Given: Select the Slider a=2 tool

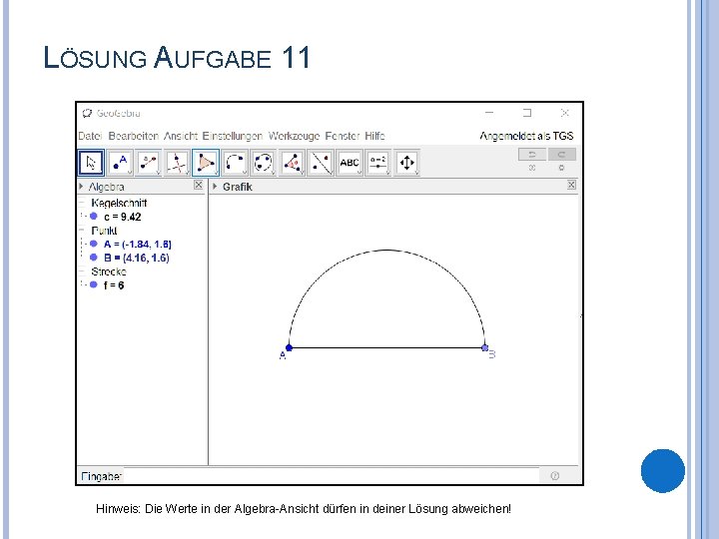Looking at the screenshot, I should pyautogui.click(x=377, y=163).
